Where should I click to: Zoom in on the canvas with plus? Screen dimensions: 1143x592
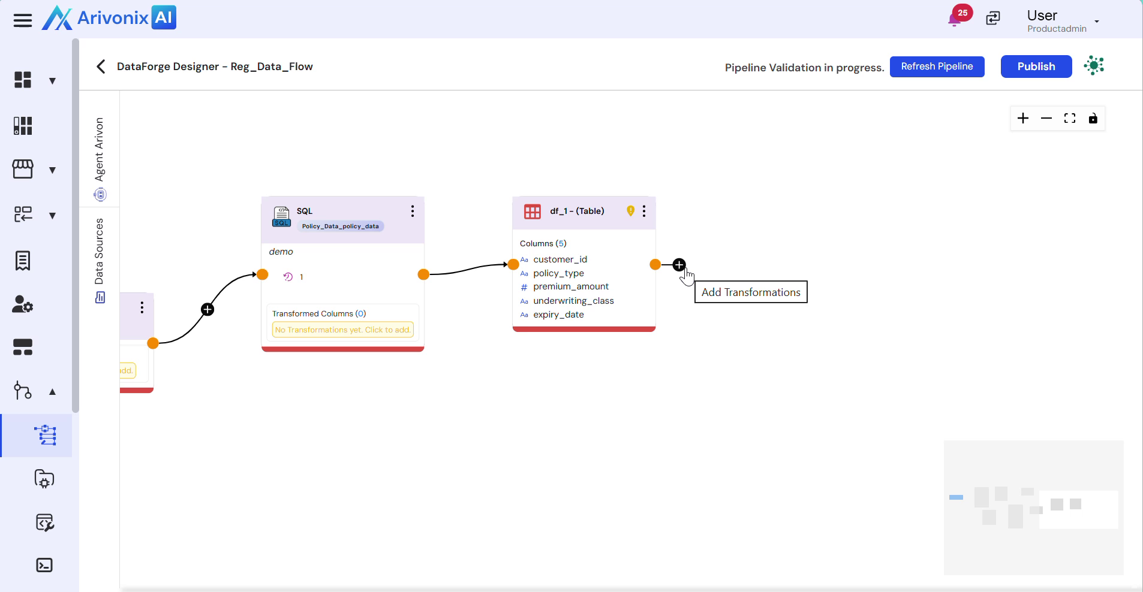tap(1023, 119)
